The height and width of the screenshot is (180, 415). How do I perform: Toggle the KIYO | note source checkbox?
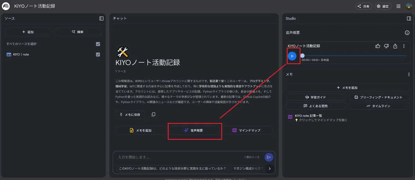[x=98, y=54]
